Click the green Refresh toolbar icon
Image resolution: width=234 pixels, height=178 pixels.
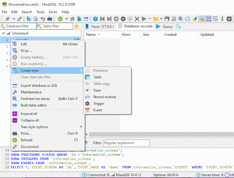[60, 19]
